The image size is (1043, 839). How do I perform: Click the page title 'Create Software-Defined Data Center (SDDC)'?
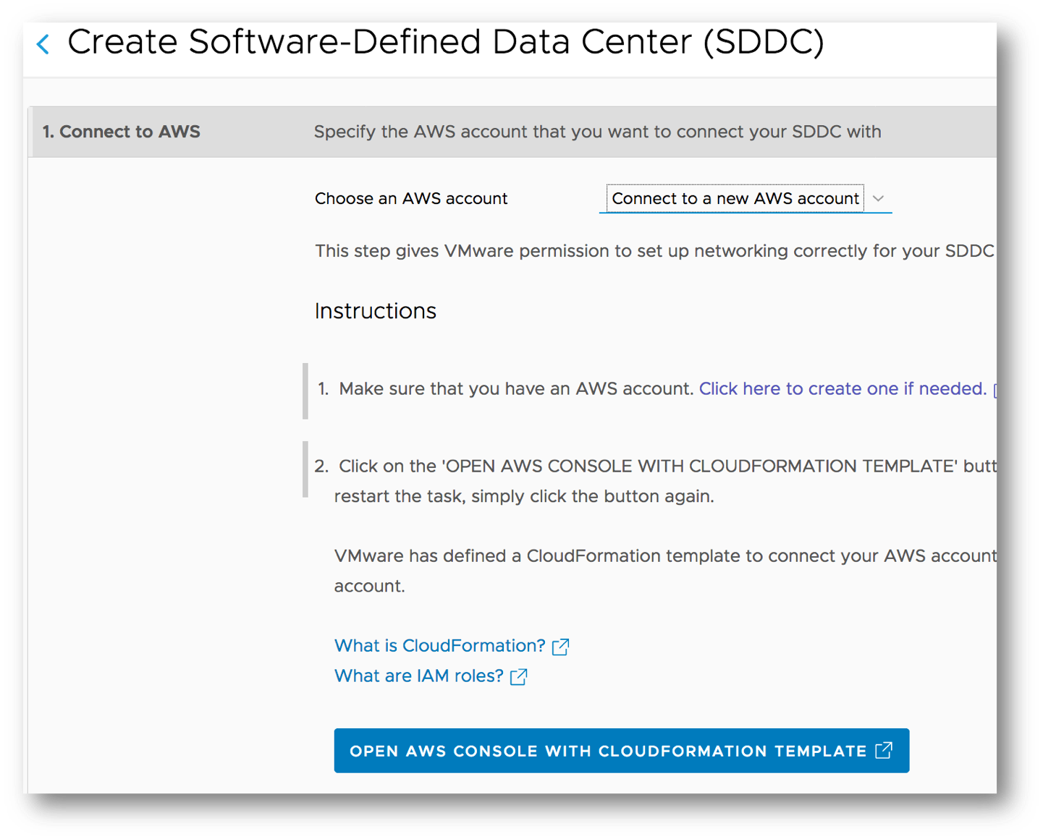coord(446,42)
